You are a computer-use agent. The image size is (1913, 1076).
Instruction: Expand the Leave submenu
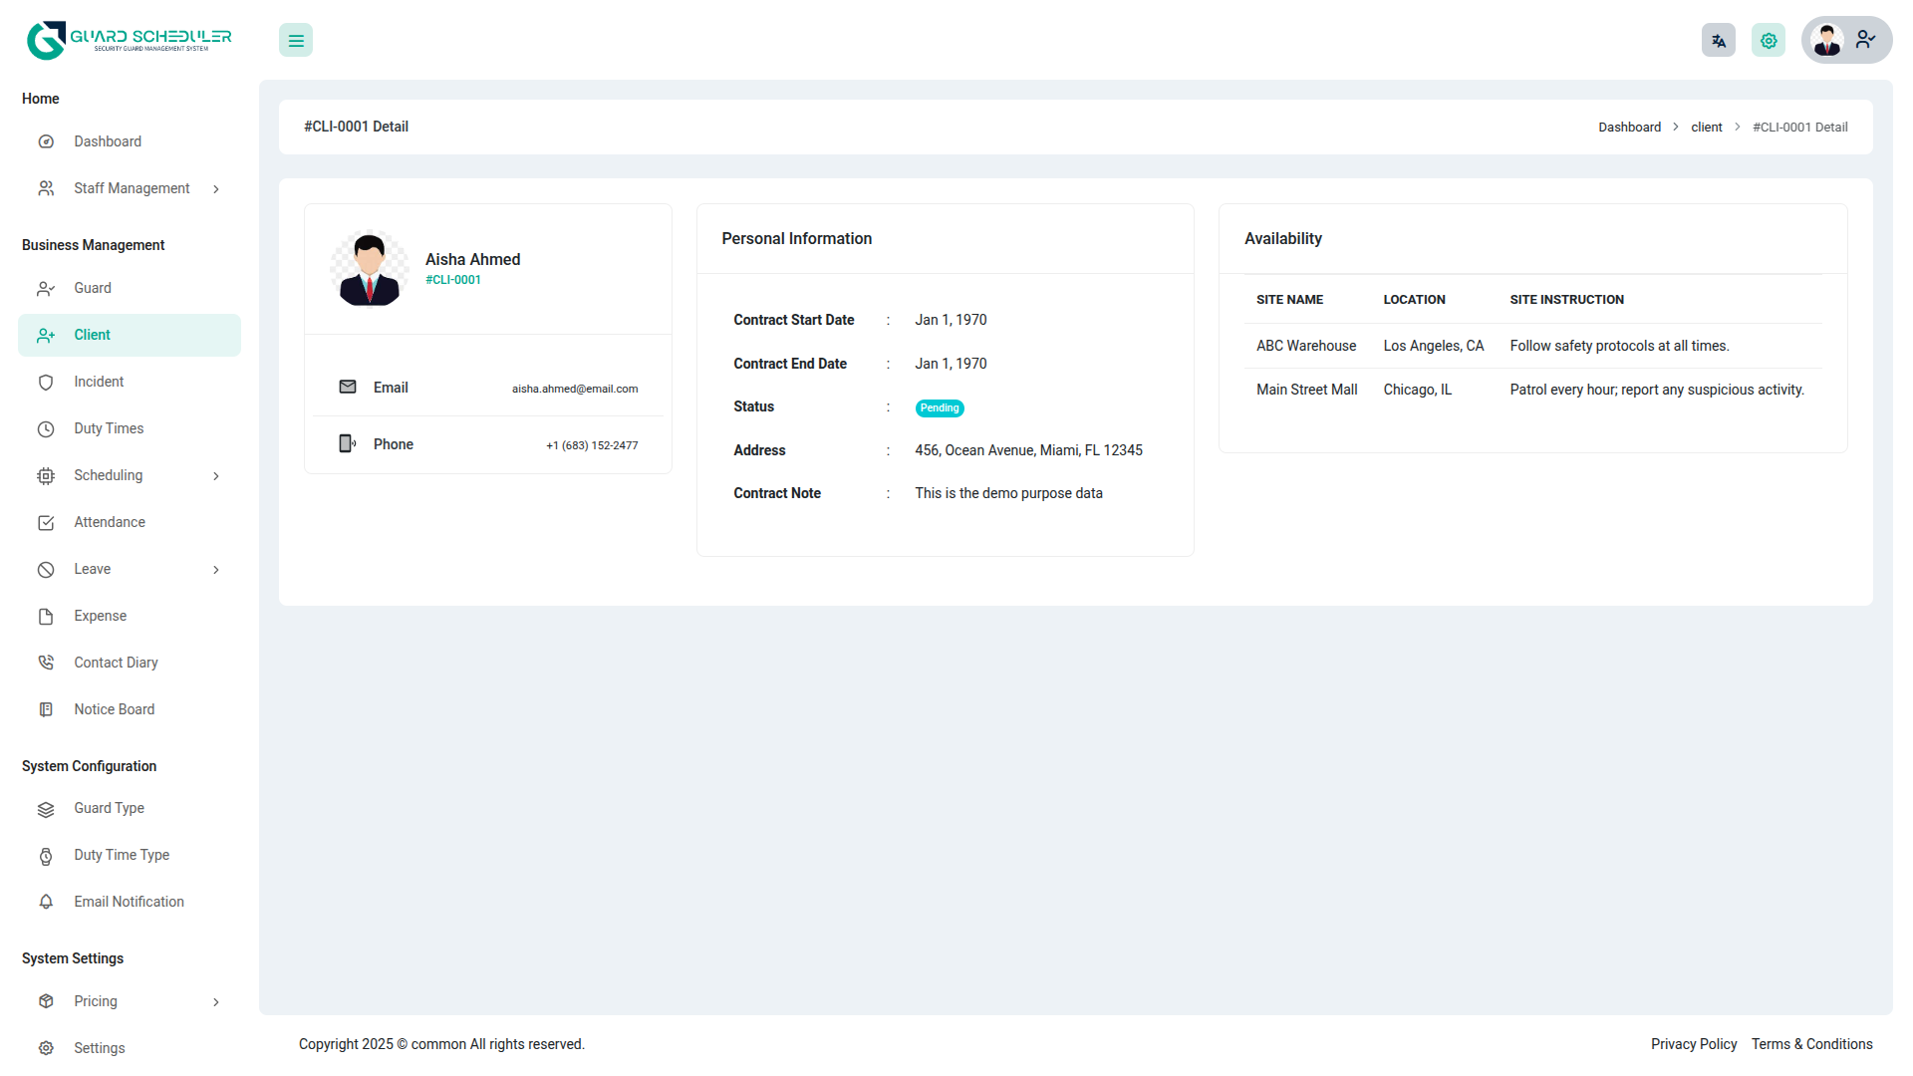coord(216,570)
